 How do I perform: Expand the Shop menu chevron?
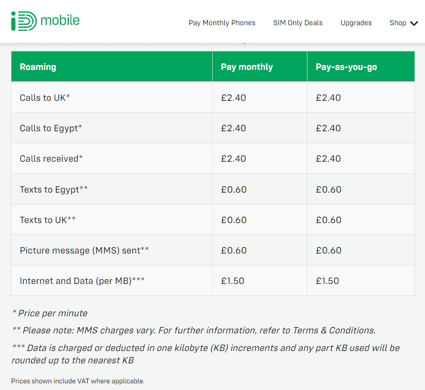tap(414, 23)
